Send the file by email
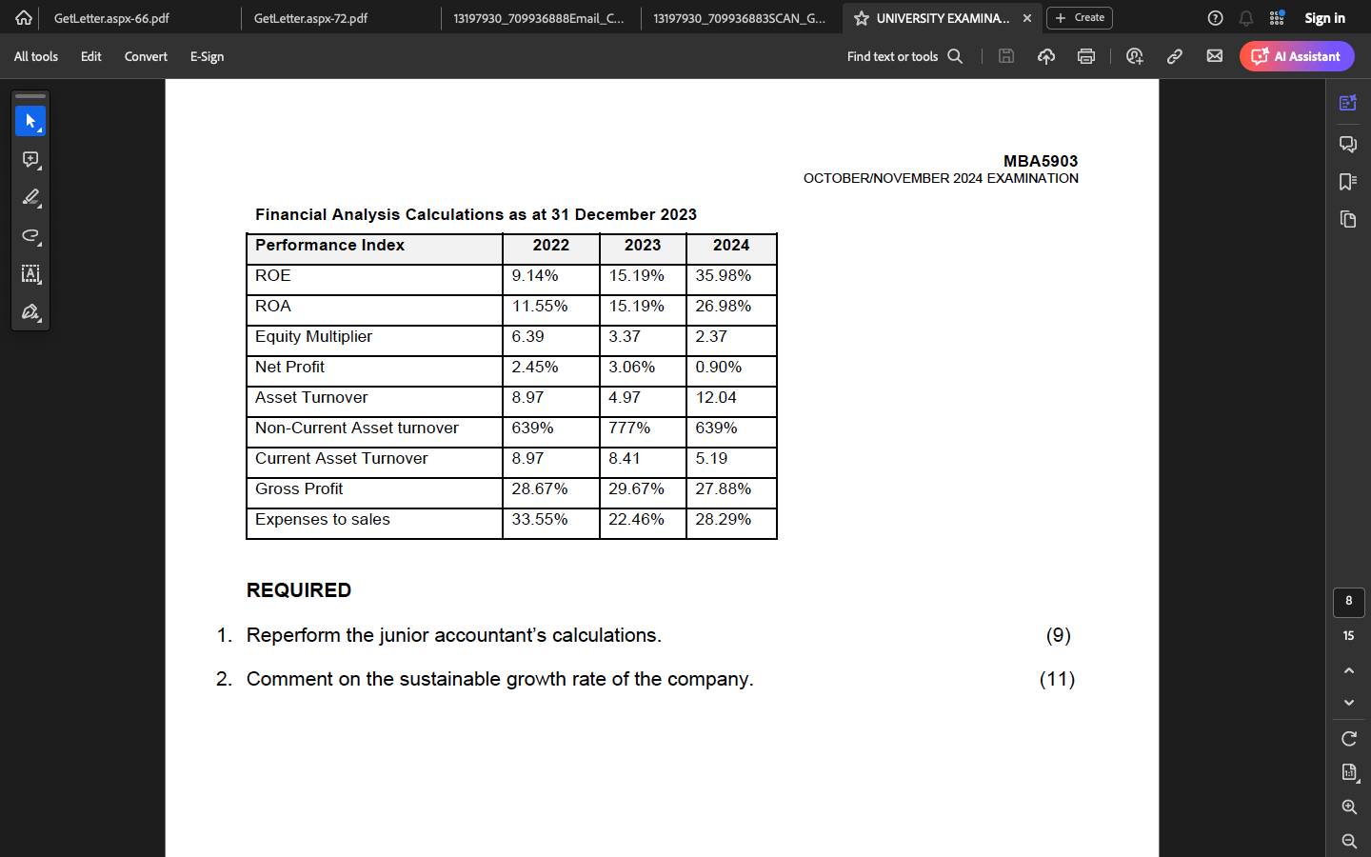 click(1215, 56)
